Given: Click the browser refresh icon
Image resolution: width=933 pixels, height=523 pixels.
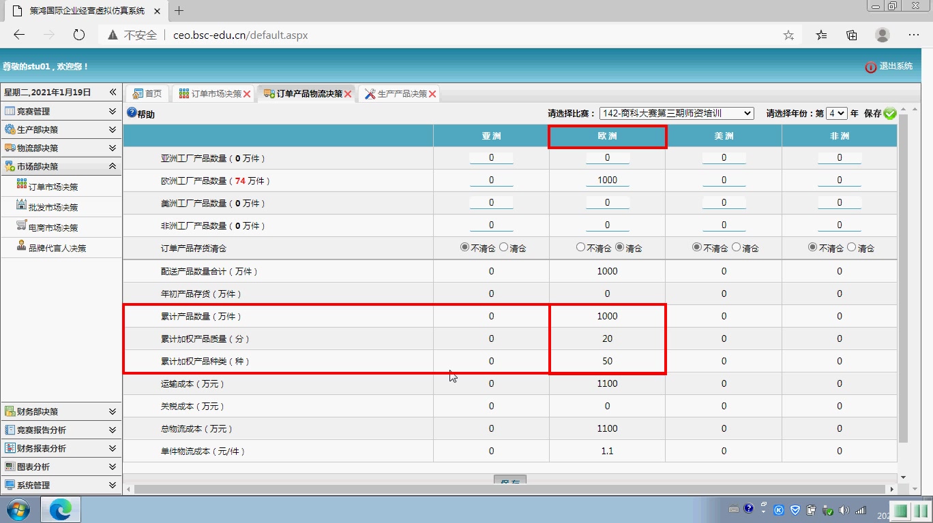Looking at the screenshot, I should click(x=79, y=35).
